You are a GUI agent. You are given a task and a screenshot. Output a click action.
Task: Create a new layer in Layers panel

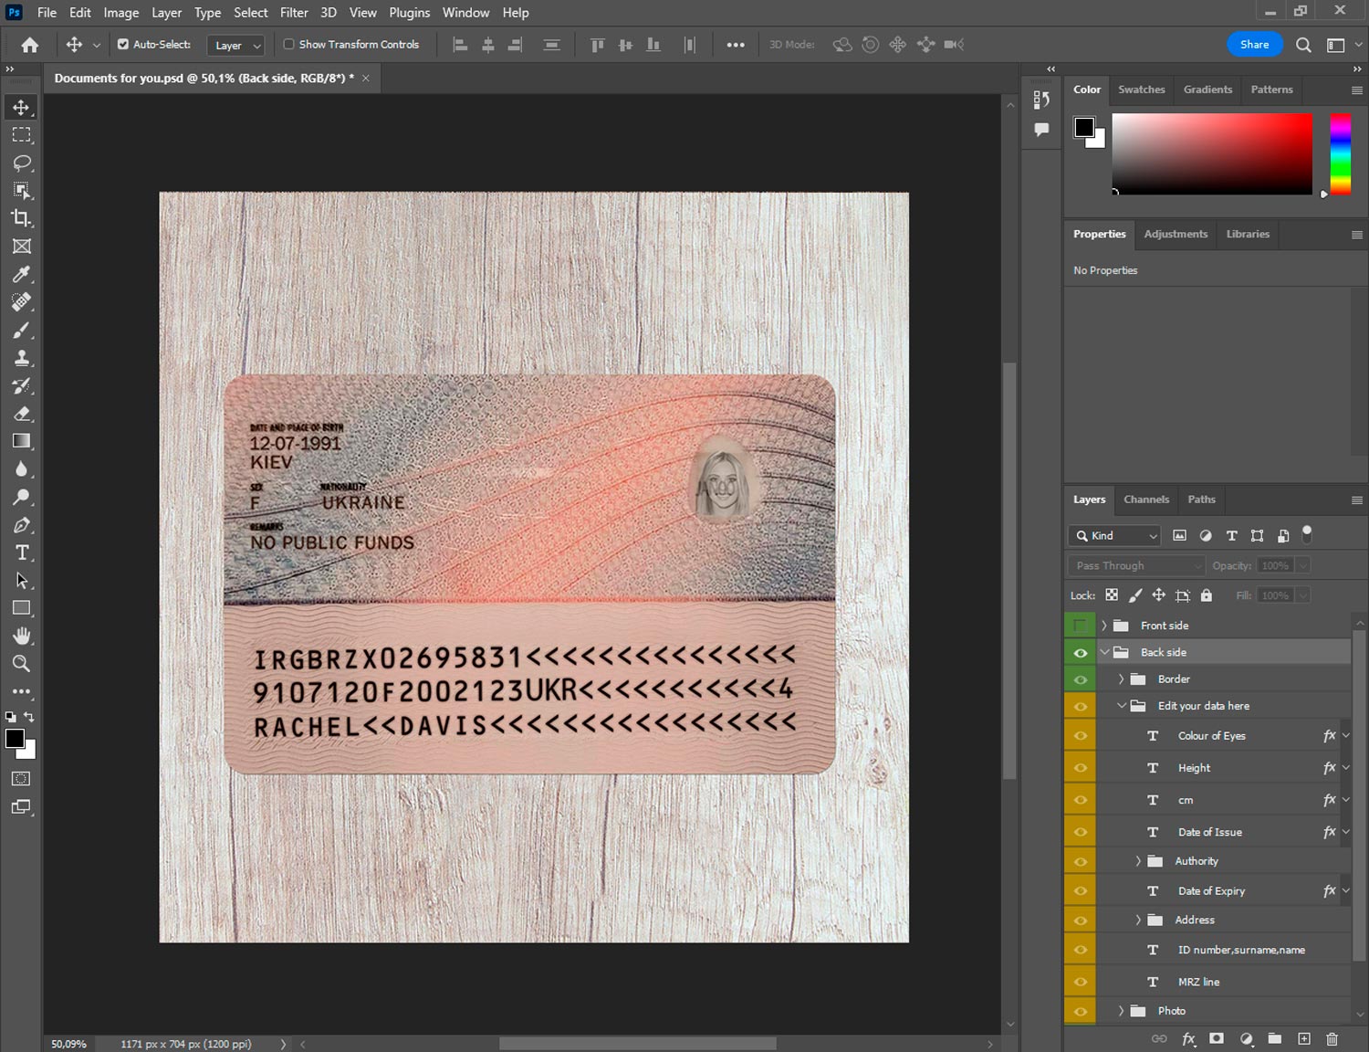(x=1304, y=1039)
